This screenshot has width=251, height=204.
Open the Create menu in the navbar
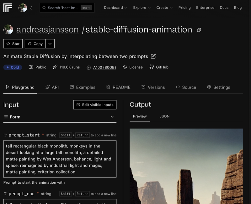[164, 8]
